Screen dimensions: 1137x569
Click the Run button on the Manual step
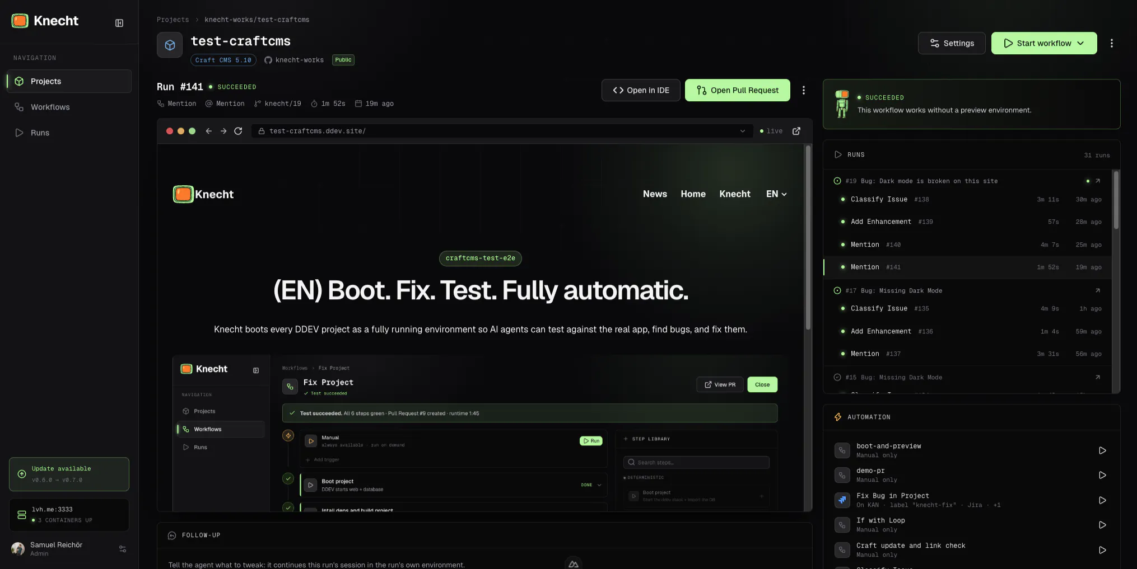591,441
